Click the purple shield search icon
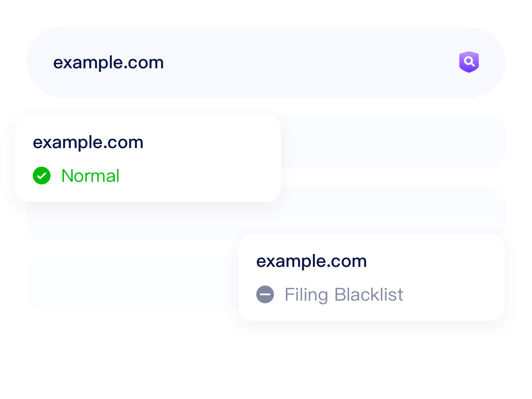The width and height of the screenshot is (532, 399). (469, 62)
